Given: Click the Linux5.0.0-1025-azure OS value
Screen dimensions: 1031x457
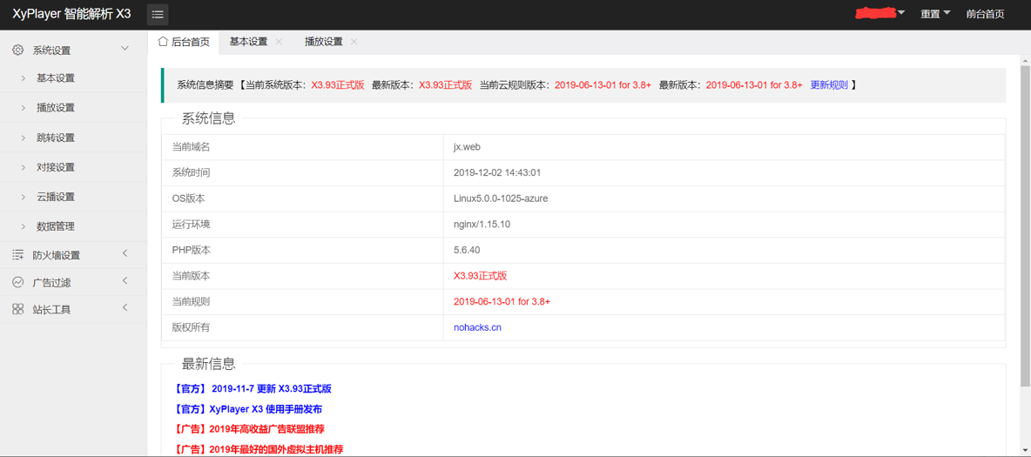Looking at the screenshot, I should 501,198.
